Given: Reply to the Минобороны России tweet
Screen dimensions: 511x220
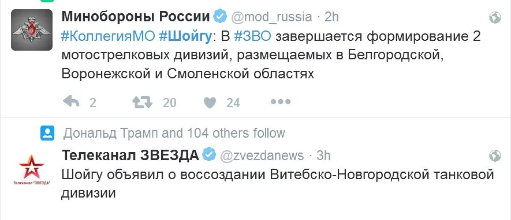Looking at the screenshot, I should click(x=72, y=103).
